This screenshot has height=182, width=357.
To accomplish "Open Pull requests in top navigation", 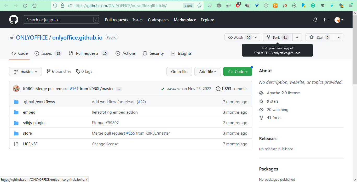I will [117, 20].
